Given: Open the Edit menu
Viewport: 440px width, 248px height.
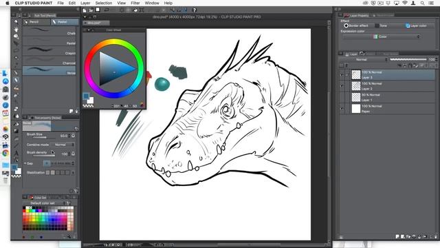Looking at the screenshot, I should click(72, 3).
